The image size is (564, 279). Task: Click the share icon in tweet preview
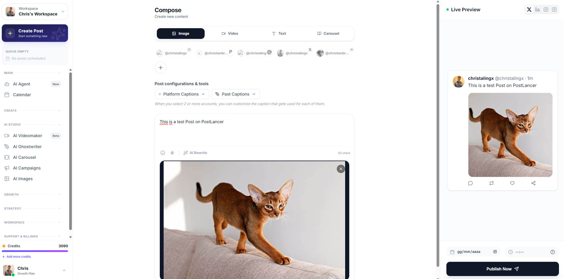(x=533, y=183)
